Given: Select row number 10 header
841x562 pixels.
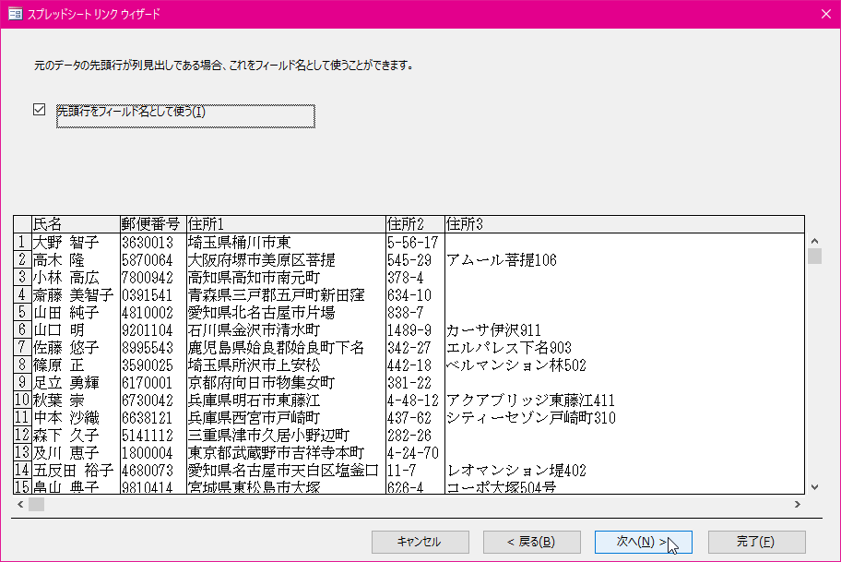Looking at the screenshot, I should [22, 400].
